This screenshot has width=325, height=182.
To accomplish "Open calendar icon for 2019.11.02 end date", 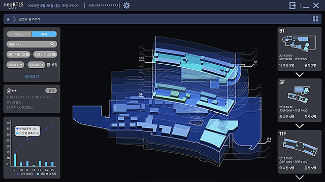I will coord(54,54).
